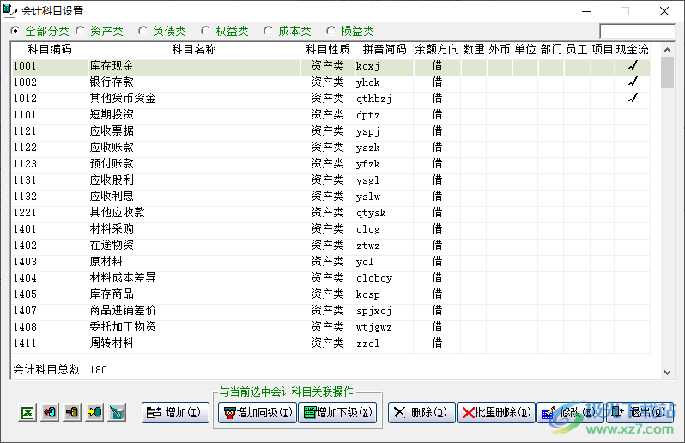
Task: Click the 部门 column header
Action: pos(551,50)
